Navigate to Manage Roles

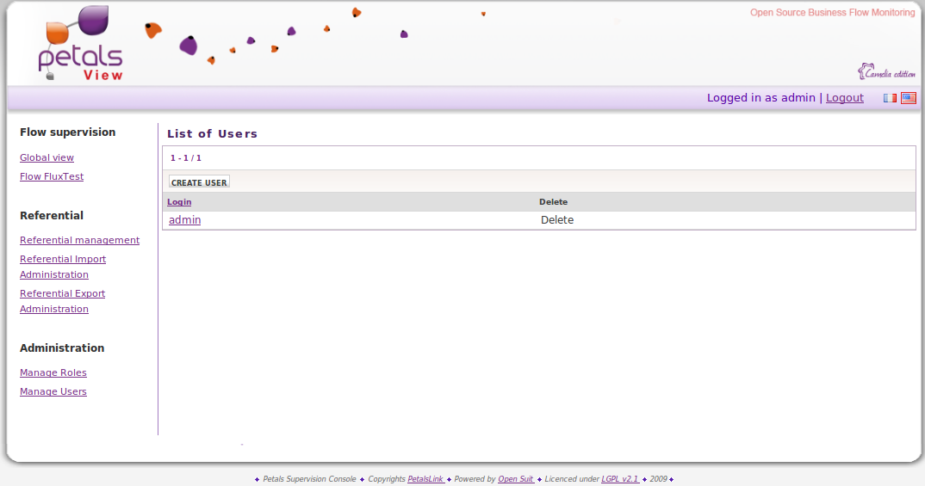click(x=53, y=372)
